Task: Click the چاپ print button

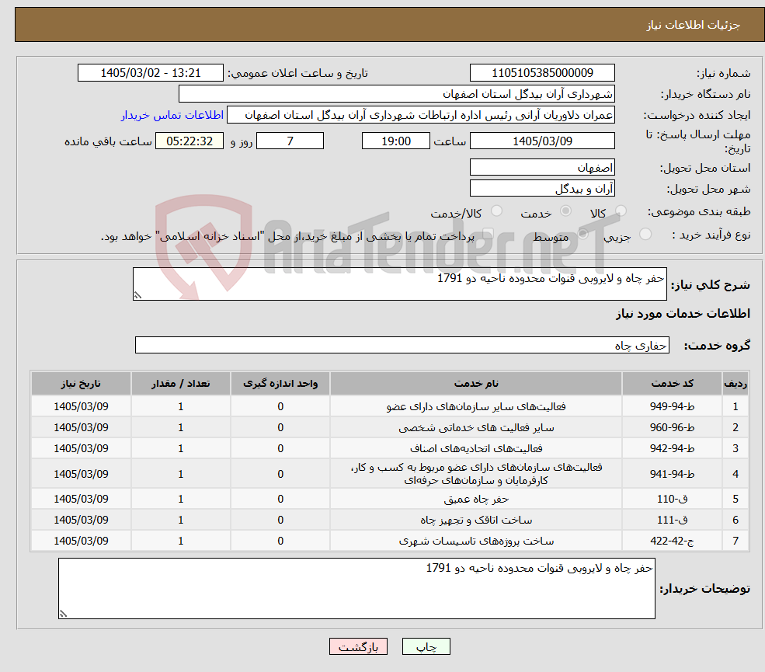Action: pyautogui.click(x=426, y=646)
